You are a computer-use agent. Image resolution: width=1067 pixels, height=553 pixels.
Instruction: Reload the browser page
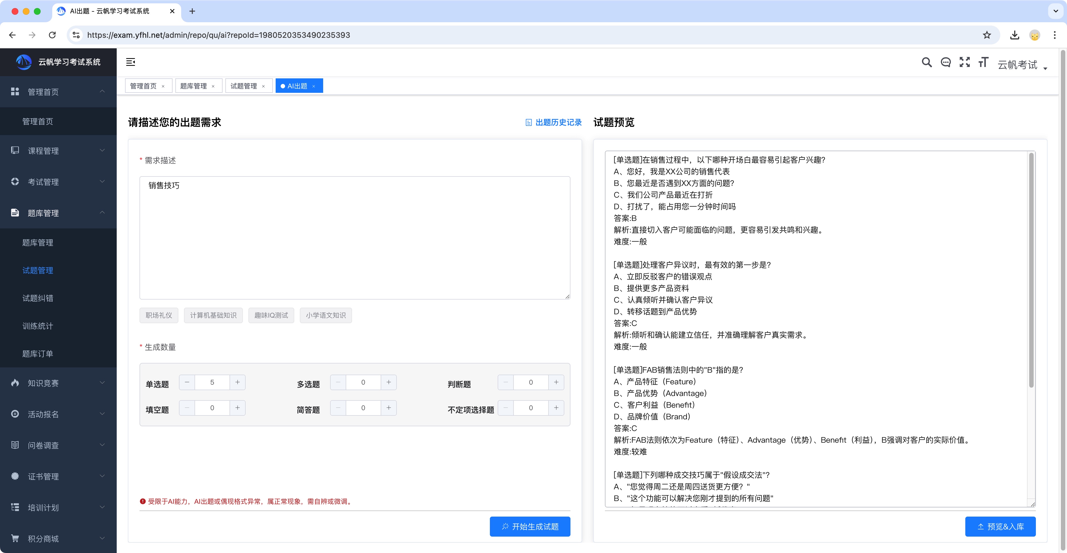[x=52, y=35]
